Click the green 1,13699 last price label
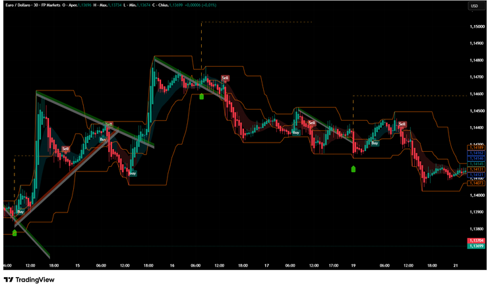The height and width of the screenshot is (289, 490). (476, 246)
